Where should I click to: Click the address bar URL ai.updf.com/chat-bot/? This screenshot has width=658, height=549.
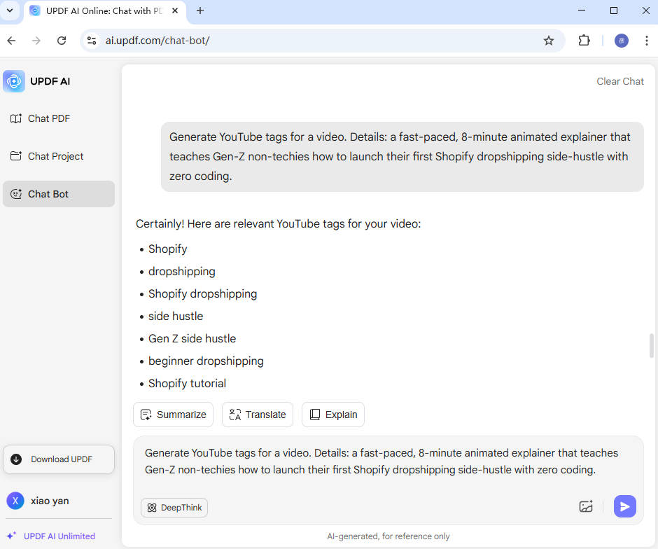pyautogui.click(x=157, y=41)
